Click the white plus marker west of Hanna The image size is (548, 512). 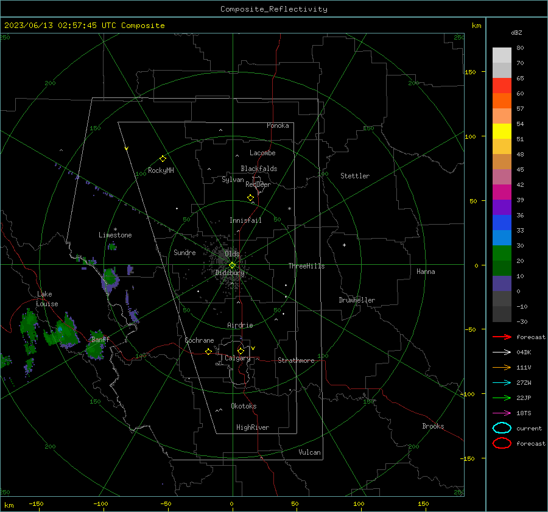pos(344,245)
